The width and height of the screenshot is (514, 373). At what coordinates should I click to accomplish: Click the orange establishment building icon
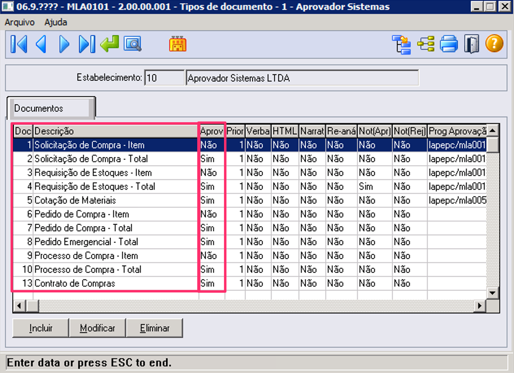point(178,44)
